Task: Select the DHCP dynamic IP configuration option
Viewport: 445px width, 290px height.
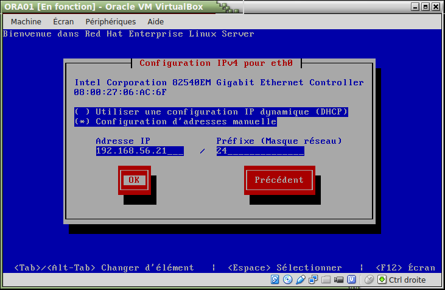Action: [211, 112]
